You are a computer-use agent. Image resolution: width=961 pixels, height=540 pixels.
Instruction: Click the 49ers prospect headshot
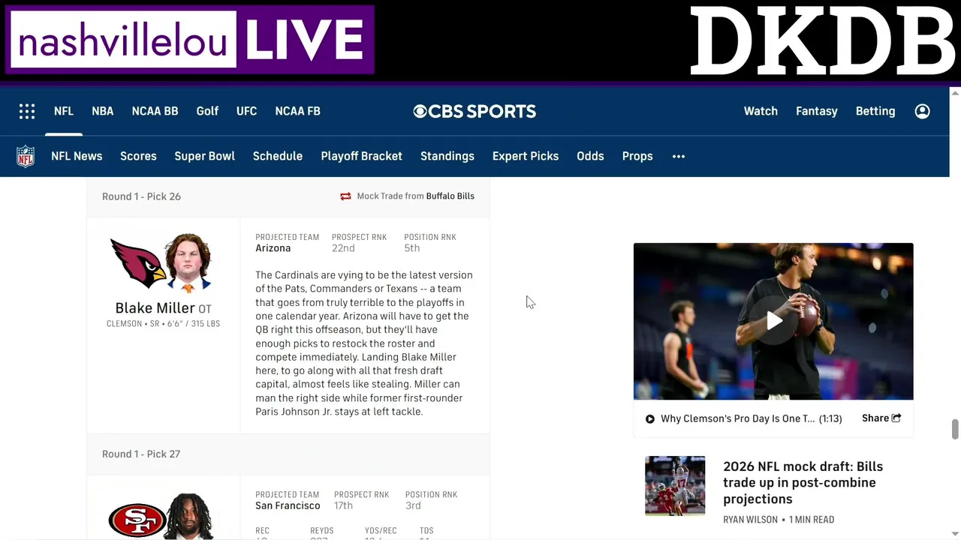pyautogui.click(x=189, y=516)
